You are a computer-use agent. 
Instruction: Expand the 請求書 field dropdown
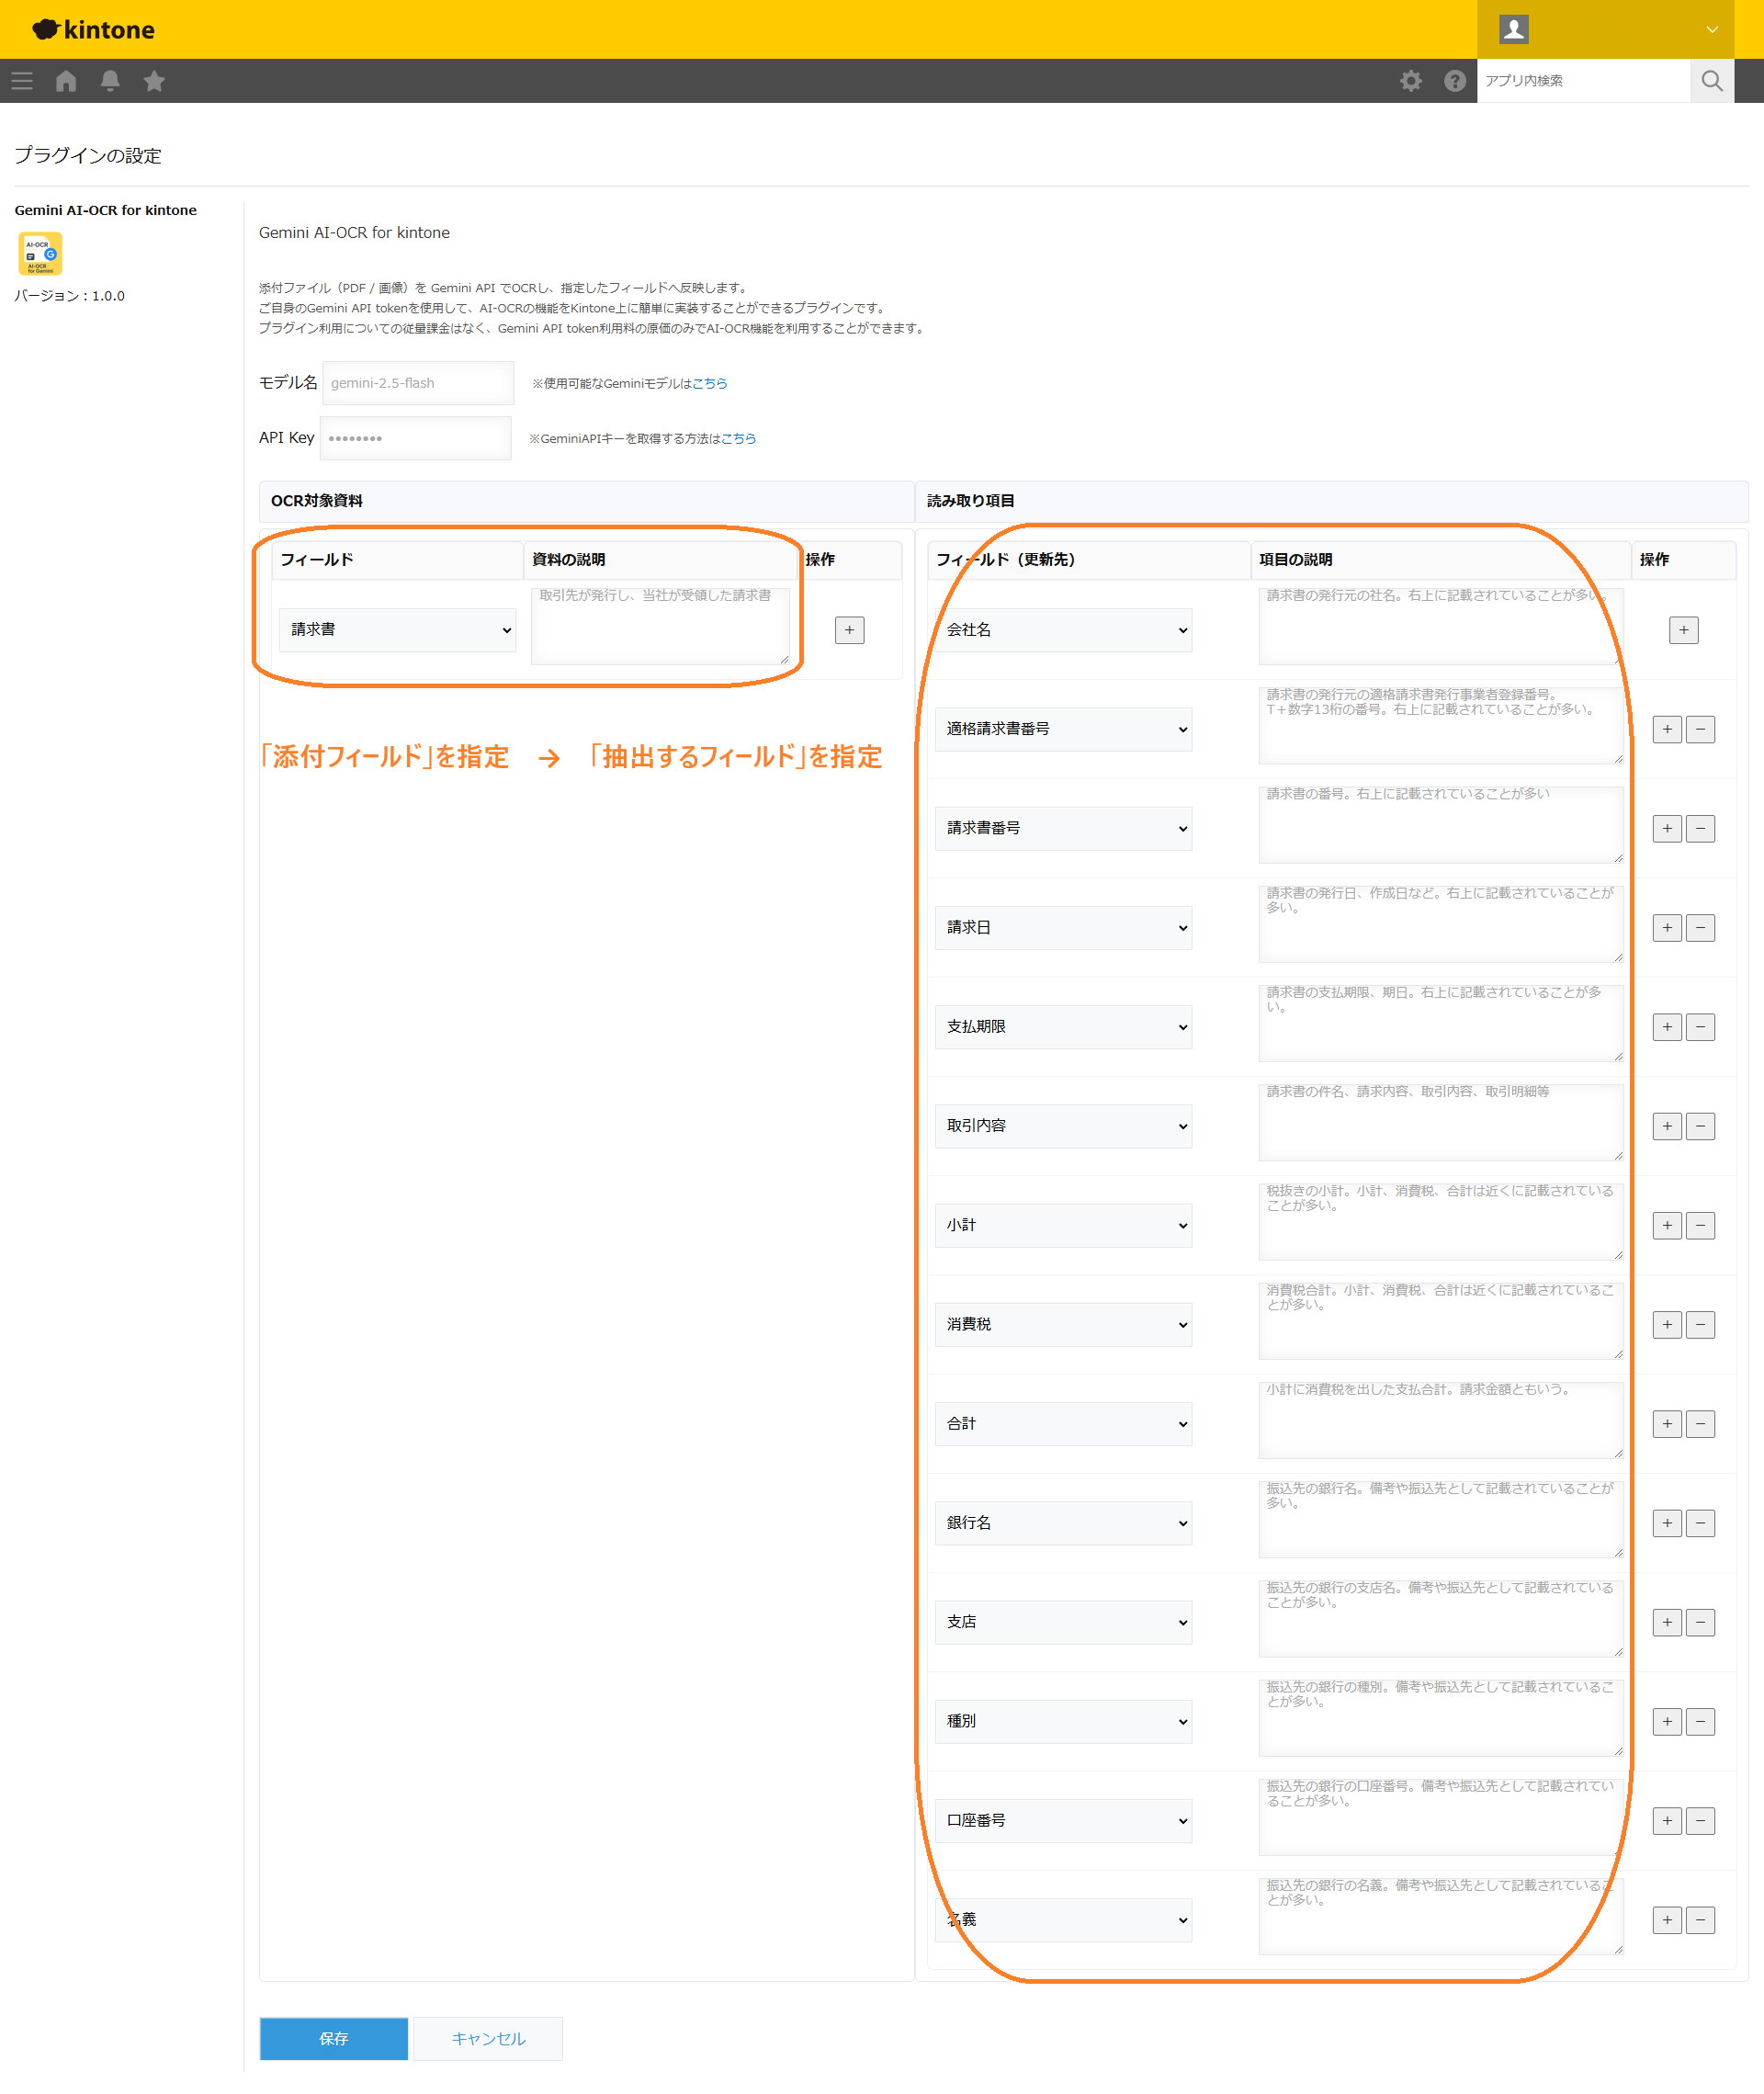click(397, 630)
